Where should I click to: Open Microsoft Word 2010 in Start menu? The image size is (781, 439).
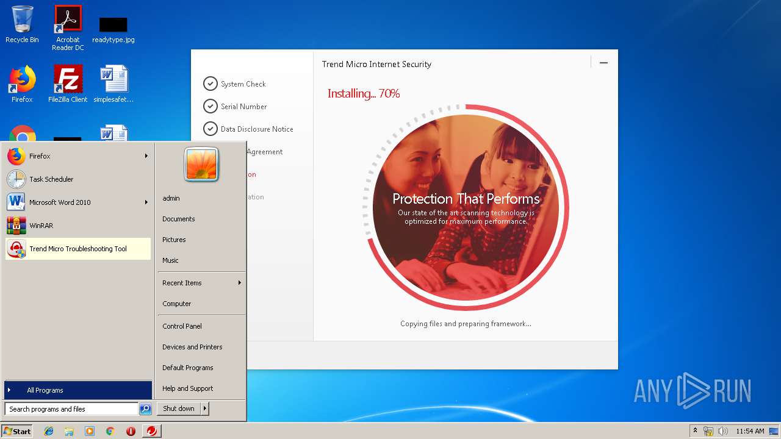77,202
